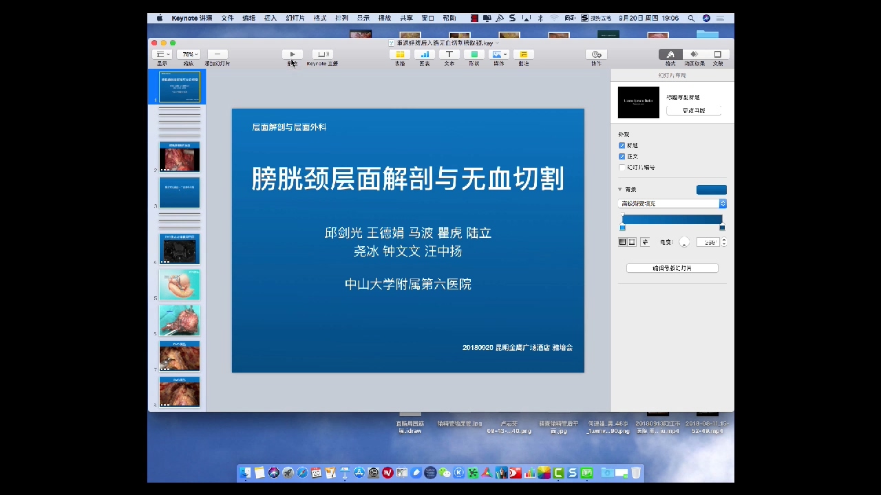Image resolution: width=881 pixels, height=495 pixels.
Task: Add a comment with the toolbar button
Action: [524, 54]
